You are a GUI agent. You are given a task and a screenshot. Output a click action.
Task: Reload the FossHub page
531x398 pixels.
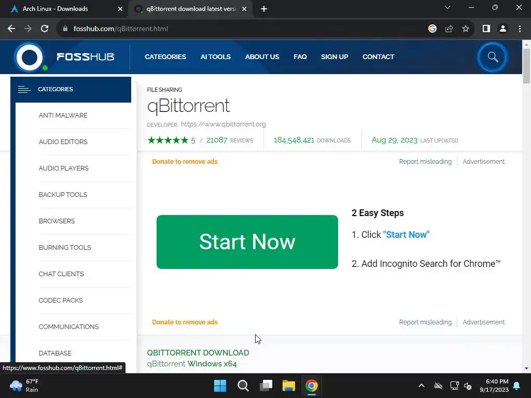click(x=45, y=29)
